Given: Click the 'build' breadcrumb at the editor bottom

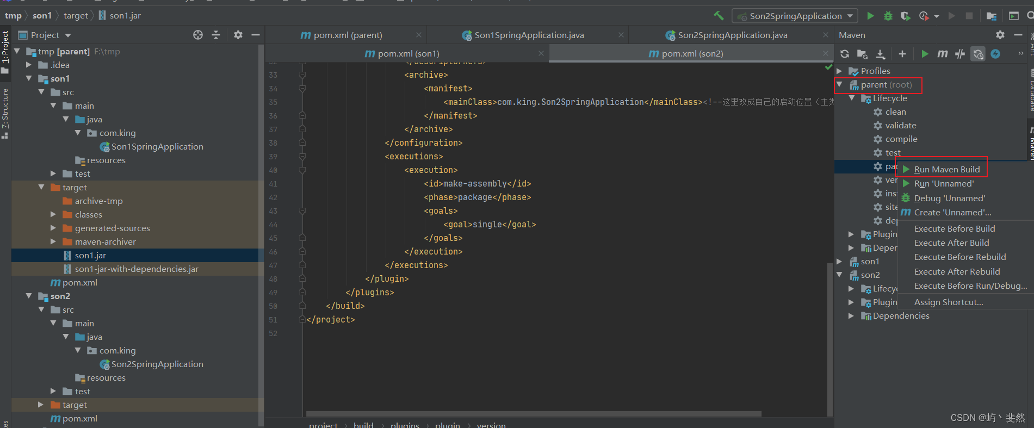Looking at the screenshot, I should click(x=363, y=425).
